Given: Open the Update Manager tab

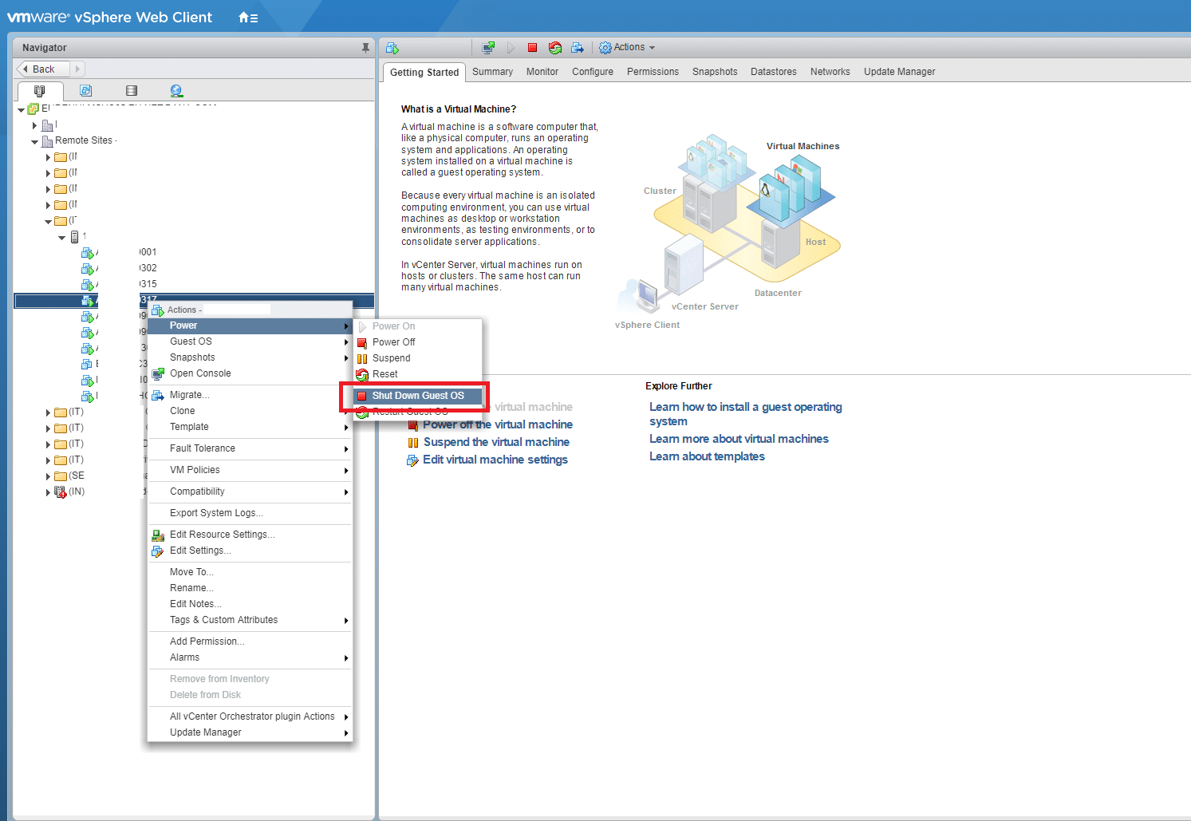Looking at the screenshot, I should [899, 72].
